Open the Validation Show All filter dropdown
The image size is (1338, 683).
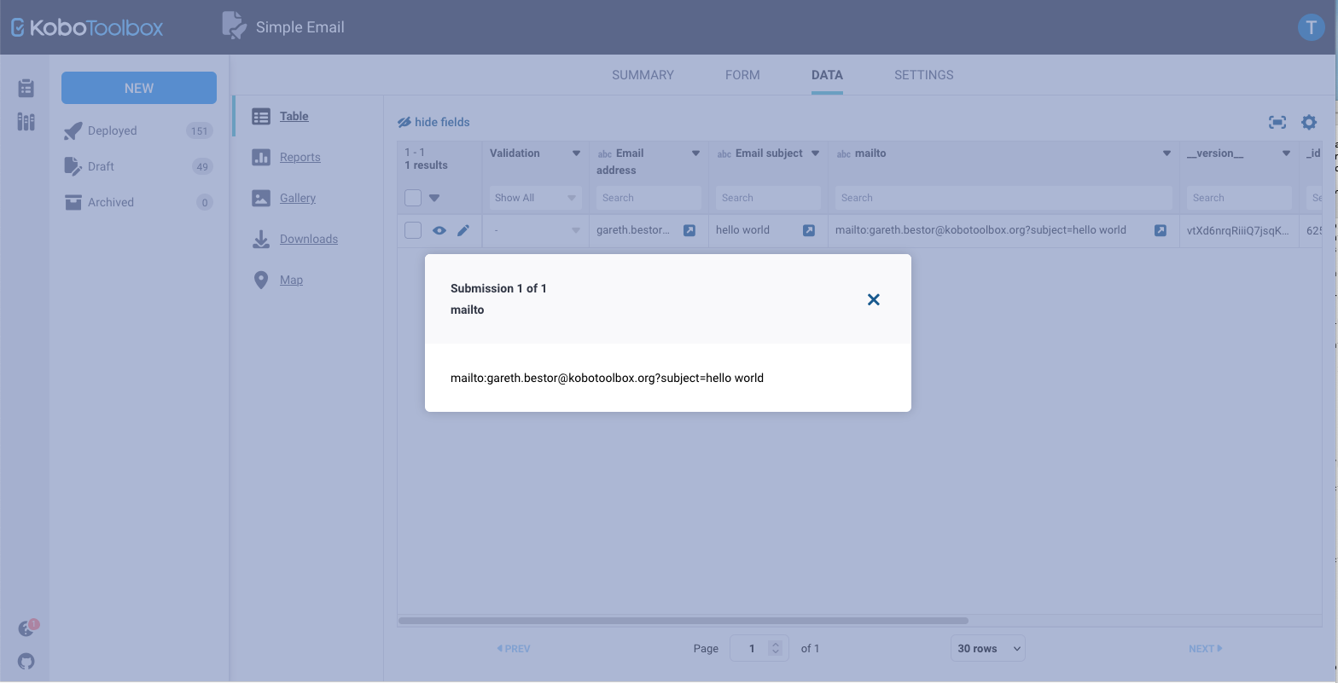(535, 198)
